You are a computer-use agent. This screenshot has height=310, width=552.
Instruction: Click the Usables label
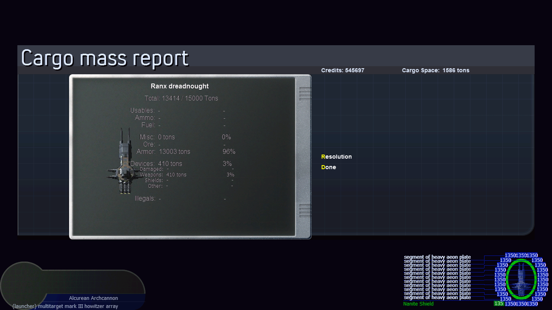142,110
